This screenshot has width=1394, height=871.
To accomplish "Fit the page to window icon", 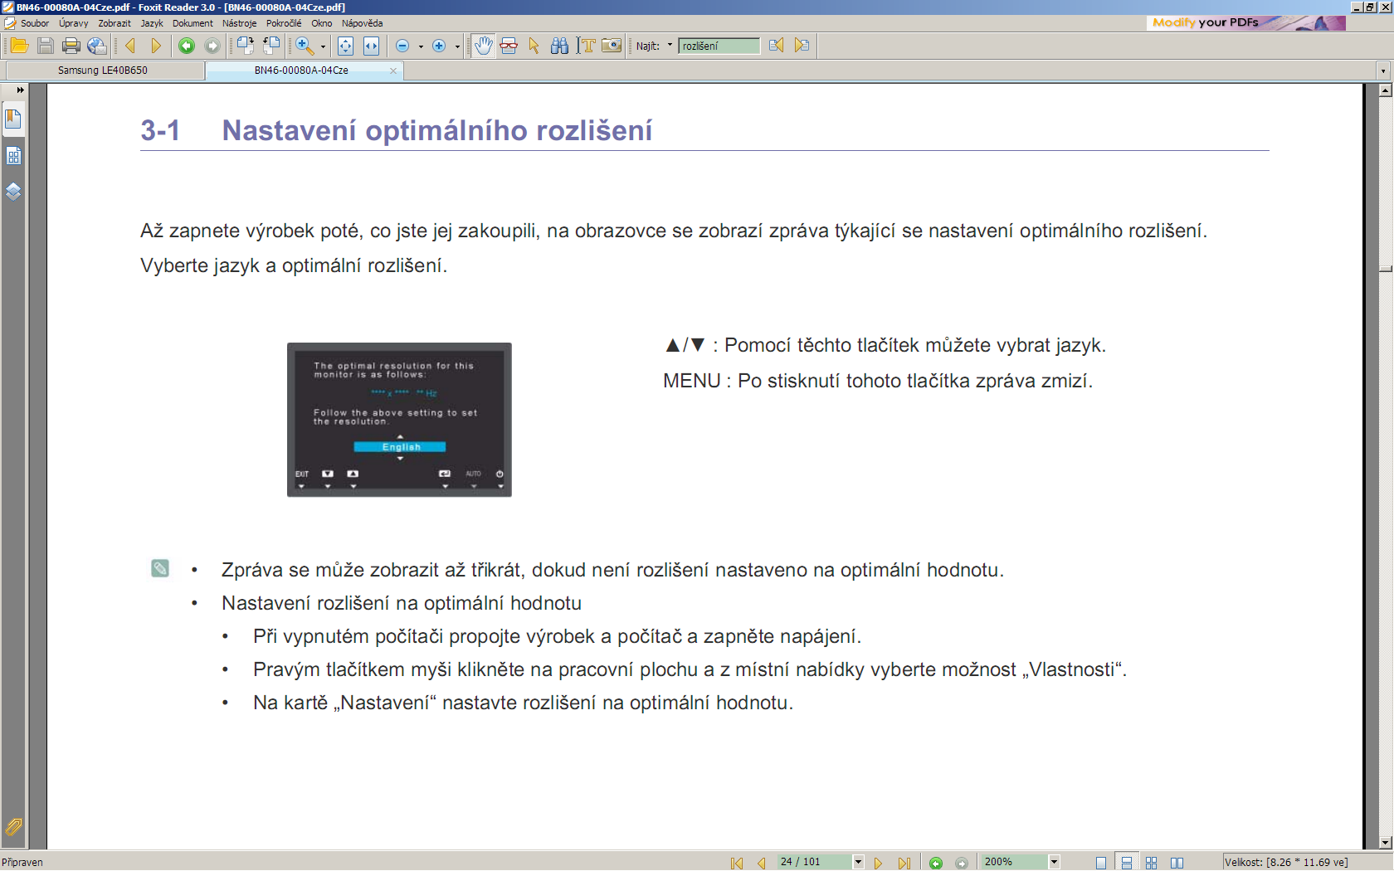I will 345,46.
